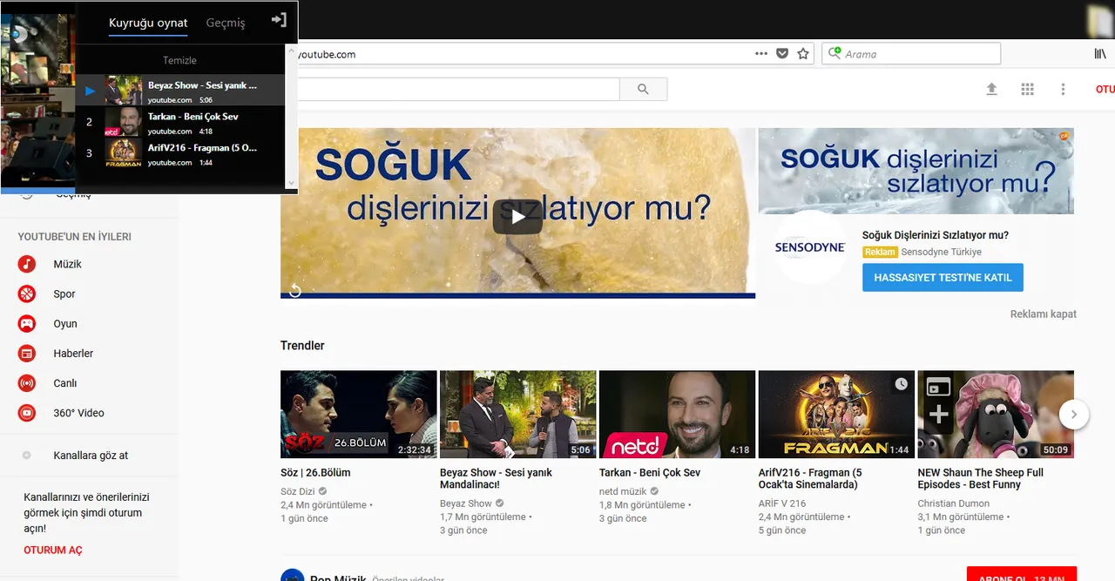The width and height of the screenshot is (1115, 581).
Task: Click the YouTube search magnifier button
Action: tap(643, 89)
